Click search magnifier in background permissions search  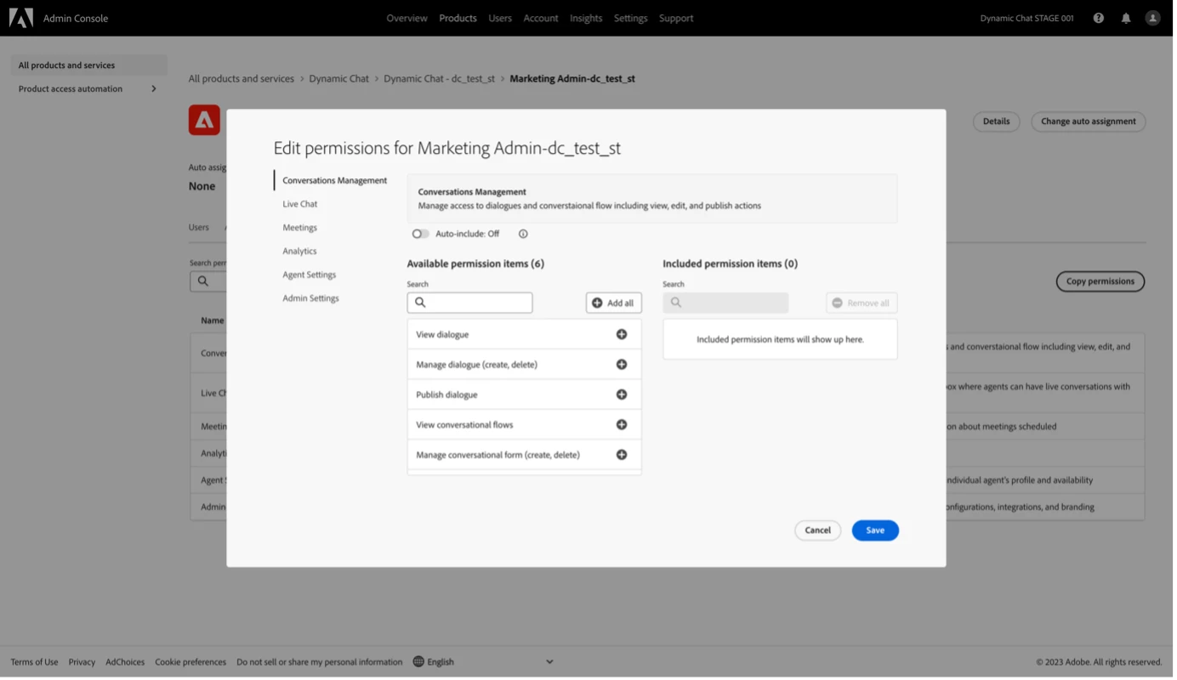coord(203,282)
